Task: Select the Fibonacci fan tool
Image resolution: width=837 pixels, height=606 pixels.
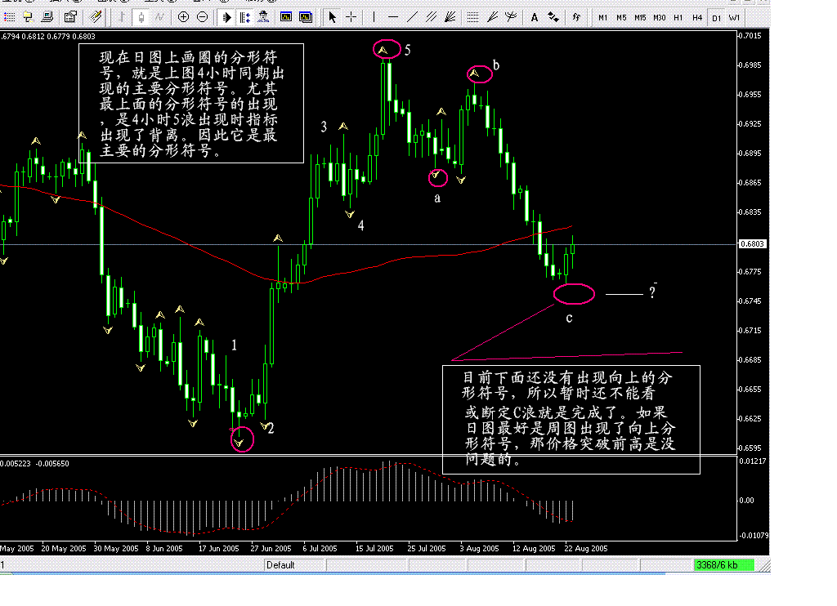Action: pyautogui.click(x=492, y=17)
